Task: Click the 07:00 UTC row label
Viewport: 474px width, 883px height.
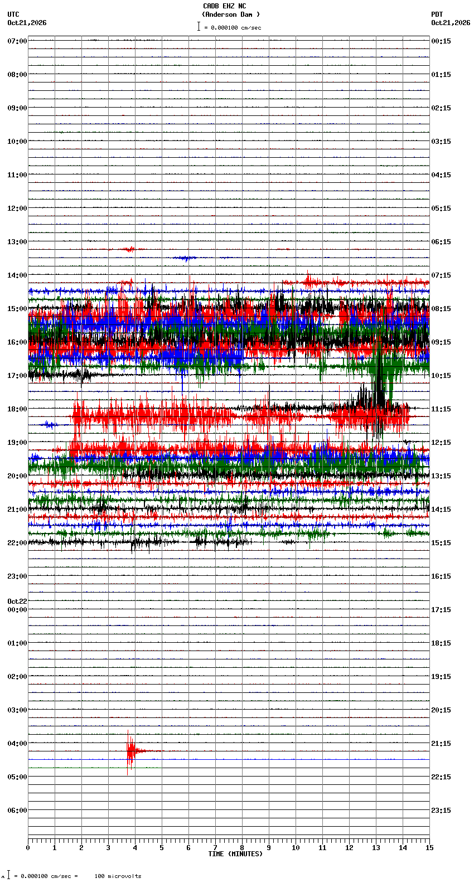Action: pos(17,41)
